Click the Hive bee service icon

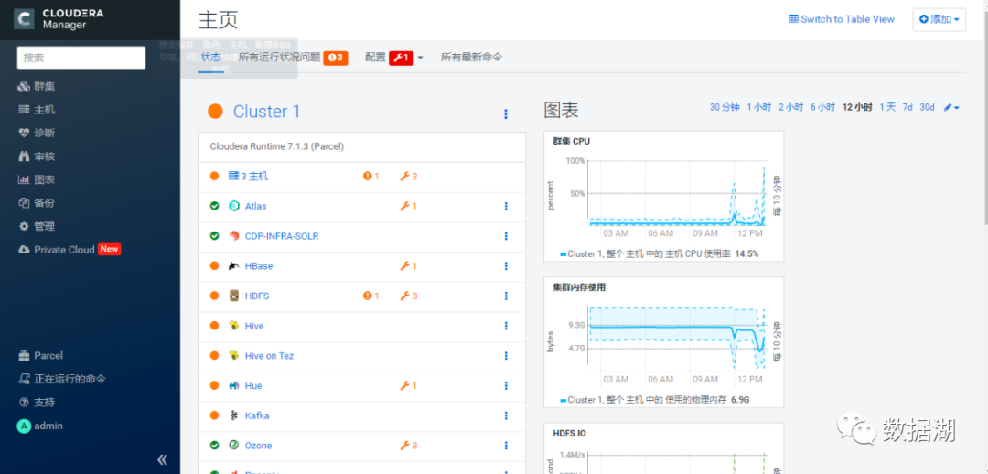(x=234, y=326)
